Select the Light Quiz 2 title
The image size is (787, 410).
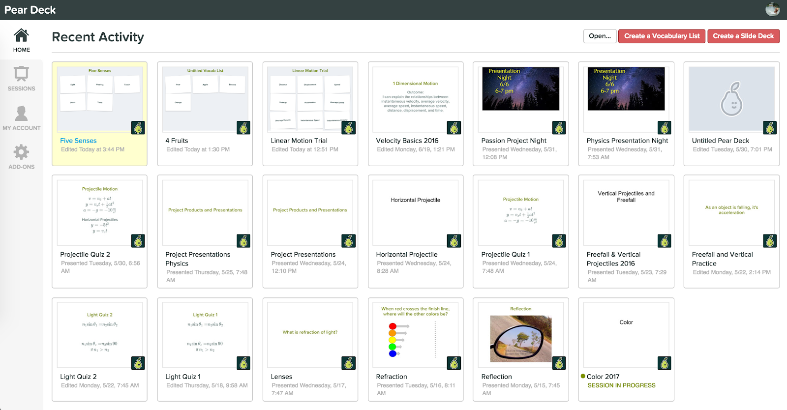point(78,377)
